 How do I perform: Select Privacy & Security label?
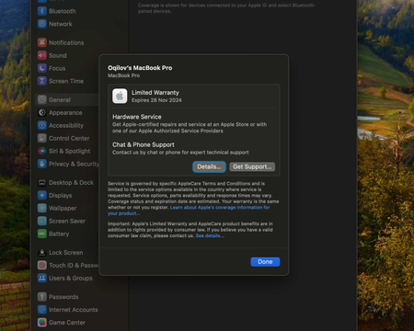[x=74, y=164]
